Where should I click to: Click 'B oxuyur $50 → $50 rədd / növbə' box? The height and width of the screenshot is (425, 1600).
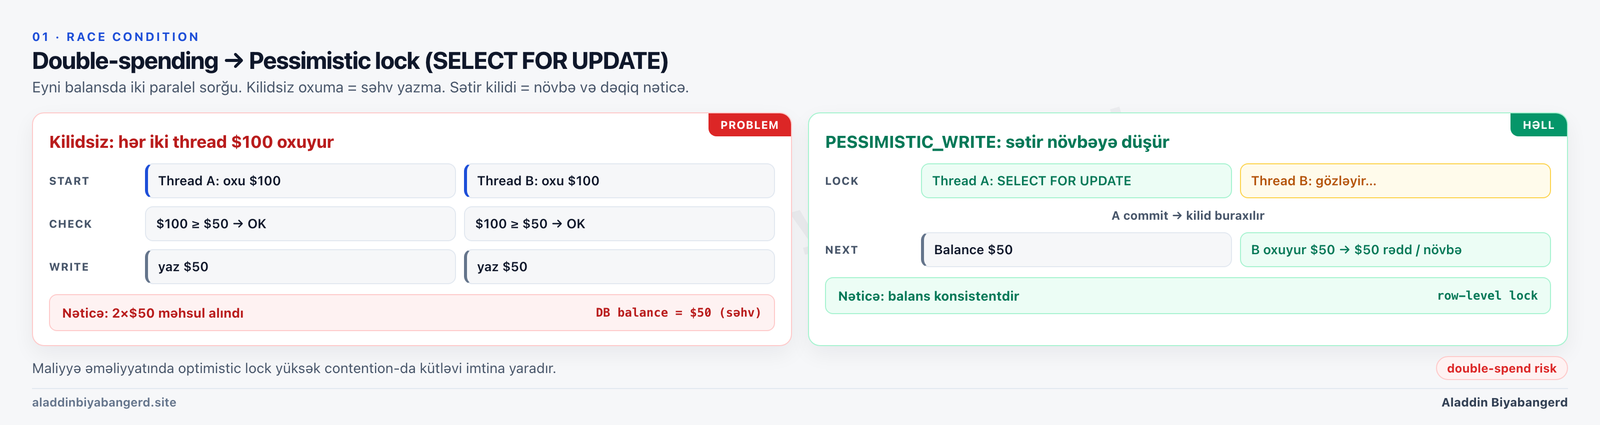(1395, 249)
